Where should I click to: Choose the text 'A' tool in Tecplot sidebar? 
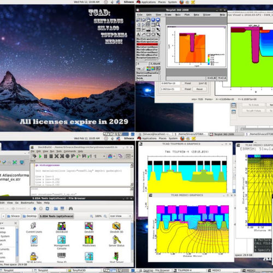pyautogui.click(x=139, y=34)
